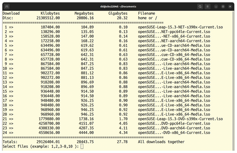Click the Kilobytes column header

coord(50,13)
